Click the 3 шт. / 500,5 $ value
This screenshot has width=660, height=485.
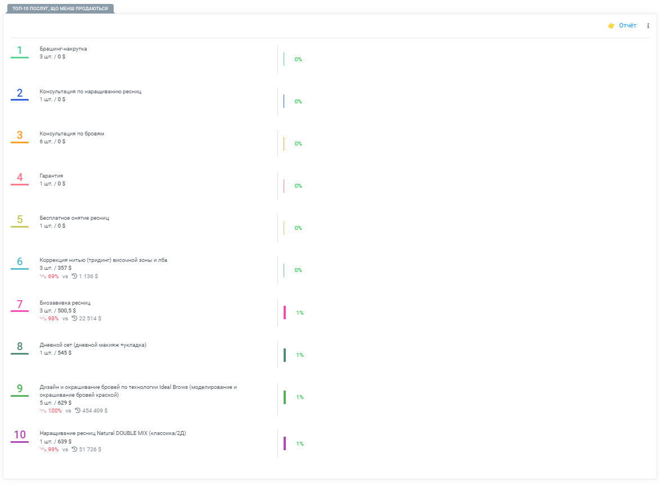57,311
